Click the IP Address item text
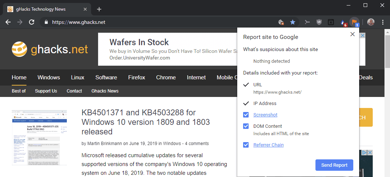 (x=265, y=104)
